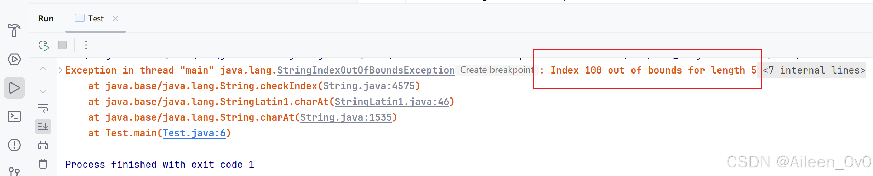
Task: Expand the folded exception line chevron
Action: pos(61,70)
